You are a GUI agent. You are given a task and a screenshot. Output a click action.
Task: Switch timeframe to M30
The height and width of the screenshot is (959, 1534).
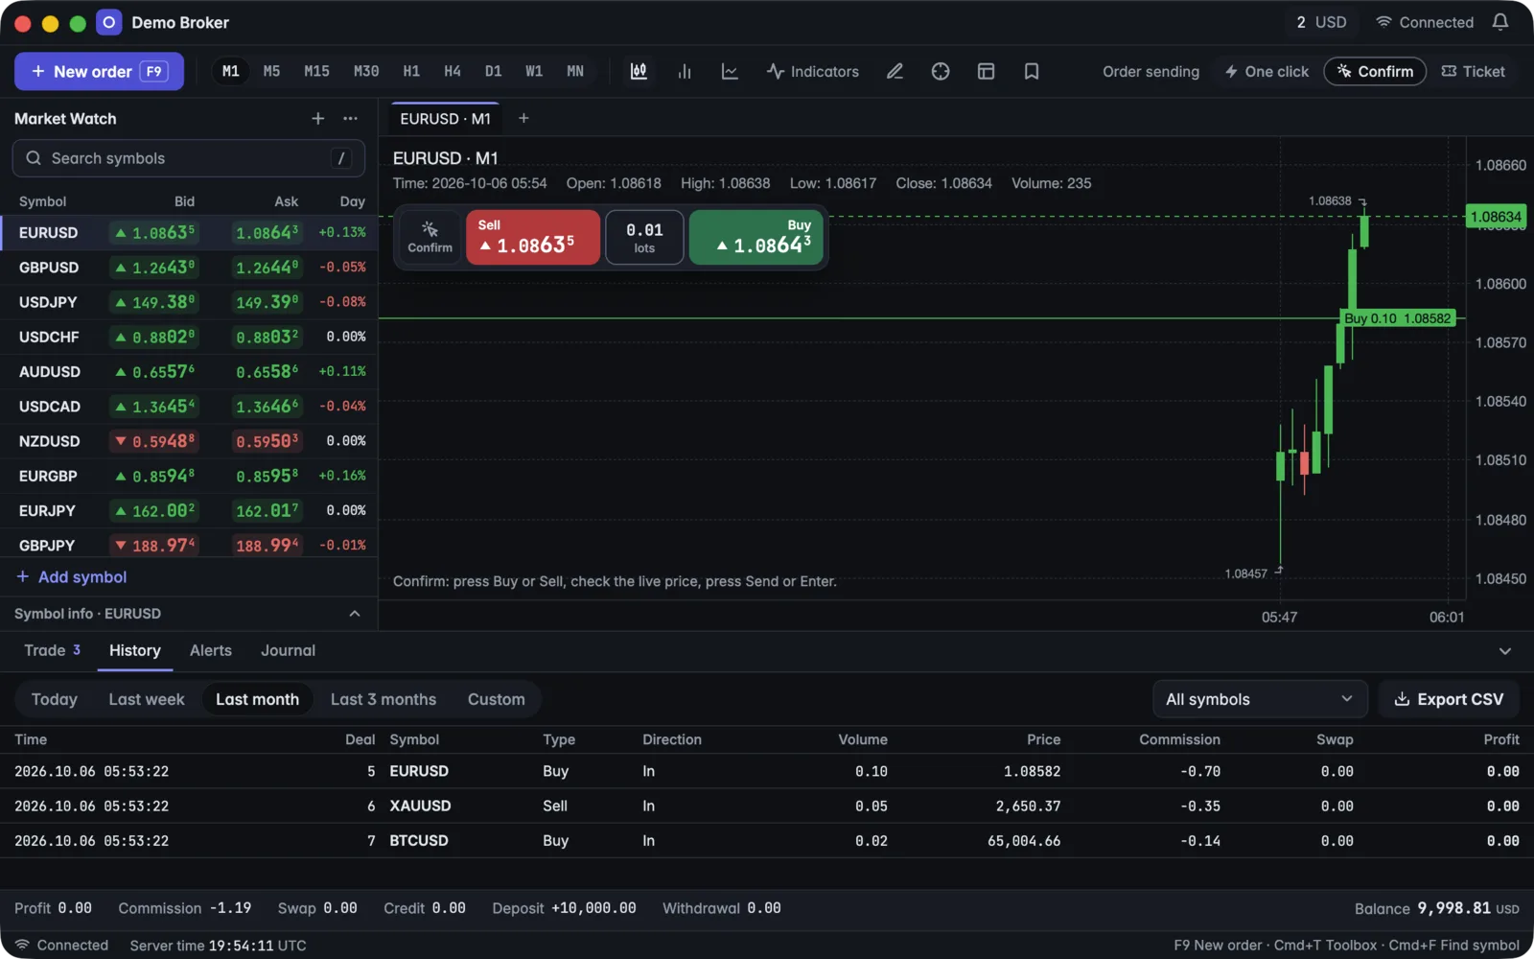[366, 71]
